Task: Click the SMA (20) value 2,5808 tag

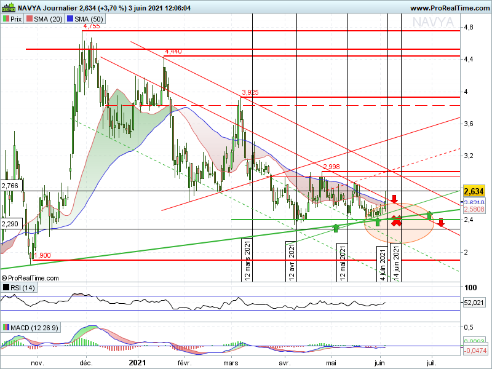Action: [474, 209]
